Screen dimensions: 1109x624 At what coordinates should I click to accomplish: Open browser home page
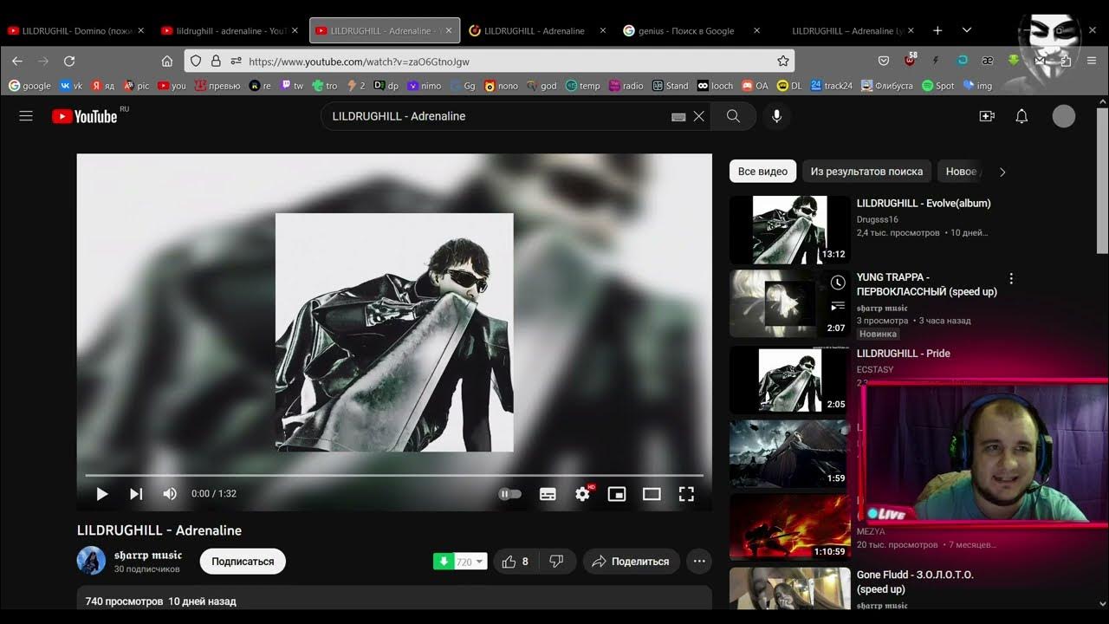tap(167, 61)
